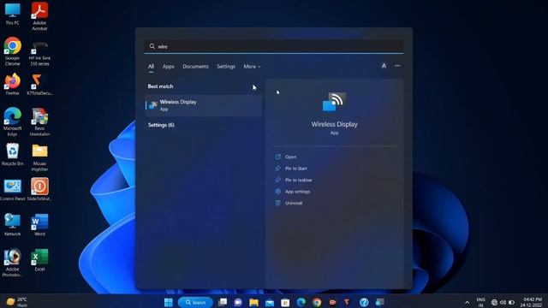Click the network globe tray icon
This screenshot has width=548, height=308.
click(x=494, y=302)
